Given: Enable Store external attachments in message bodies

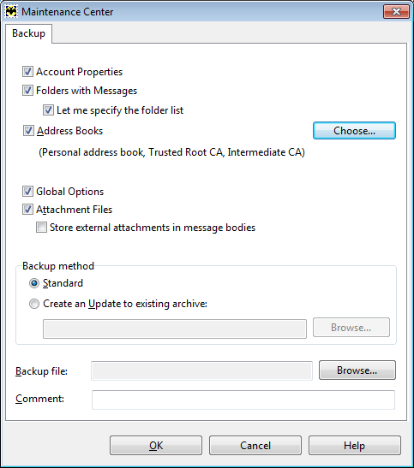Looking at the screenshot, I should coord(41,227).
